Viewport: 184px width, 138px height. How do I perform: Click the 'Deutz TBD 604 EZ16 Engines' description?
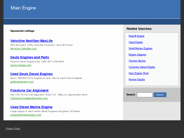coord(46,78)
